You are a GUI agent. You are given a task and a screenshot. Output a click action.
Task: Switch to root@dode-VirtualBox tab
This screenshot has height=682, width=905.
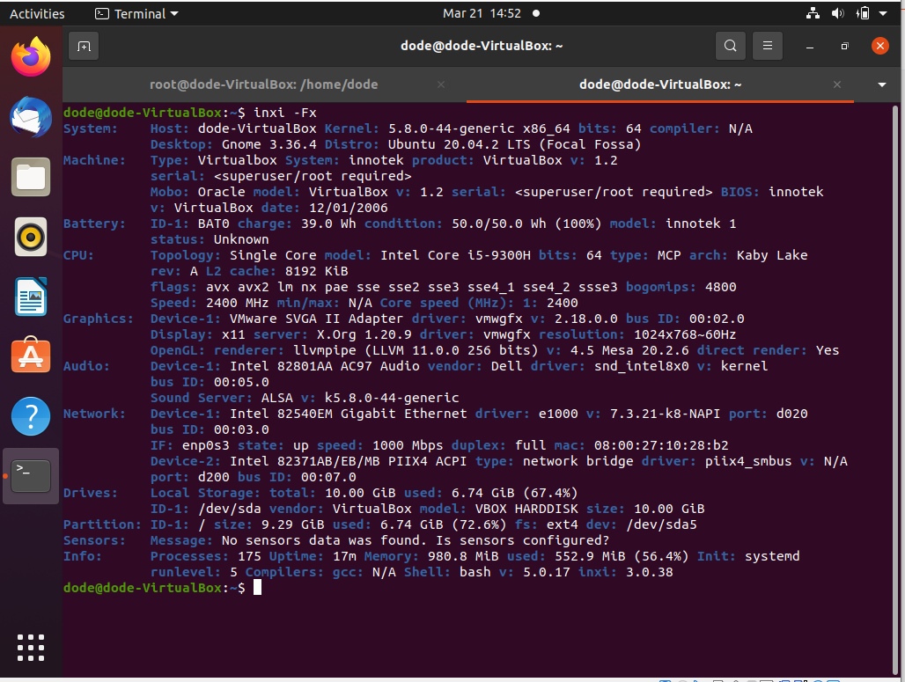(x=264, y=84)
